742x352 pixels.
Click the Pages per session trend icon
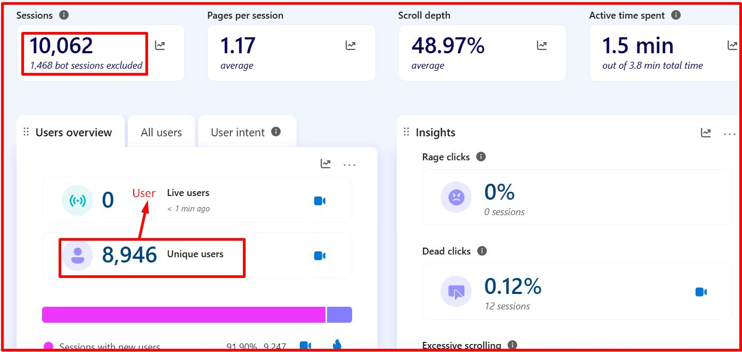(350, 46)
